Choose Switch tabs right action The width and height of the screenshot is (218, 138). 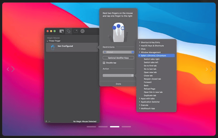coord(152,59)
